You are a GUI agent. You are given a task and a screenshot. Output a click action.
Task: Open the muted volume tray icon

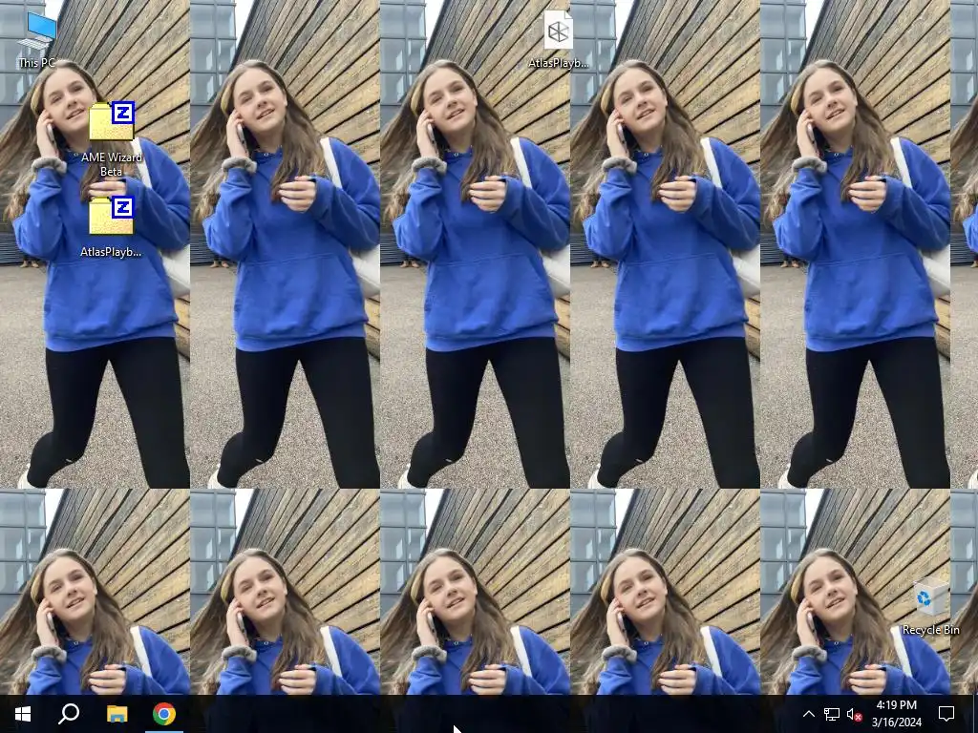tap(855, 714)
